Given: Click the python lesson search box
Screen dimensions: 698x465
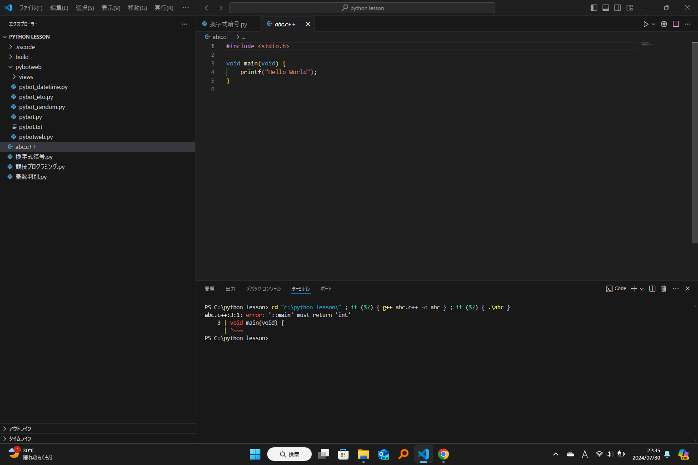Looking at the screenshot, I should [x=362, y=8].
